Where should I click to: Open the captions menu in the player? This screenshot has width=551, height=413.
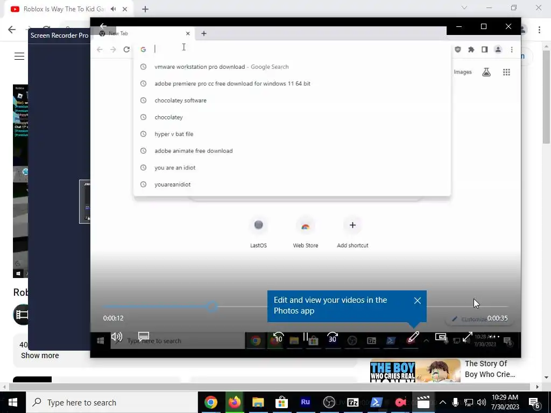143,337
